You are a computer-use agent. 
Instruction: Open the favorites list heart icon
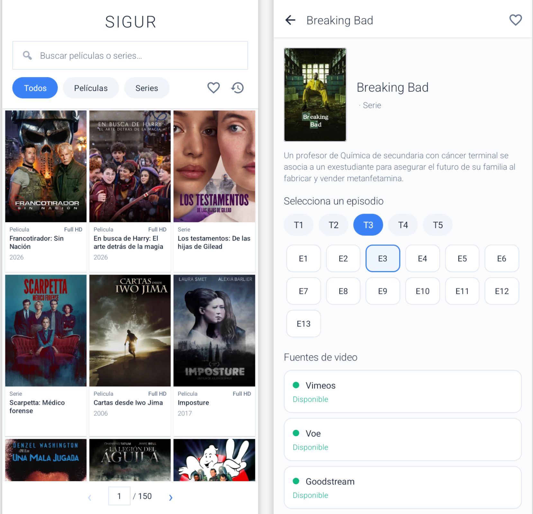(x=213, y=88)
